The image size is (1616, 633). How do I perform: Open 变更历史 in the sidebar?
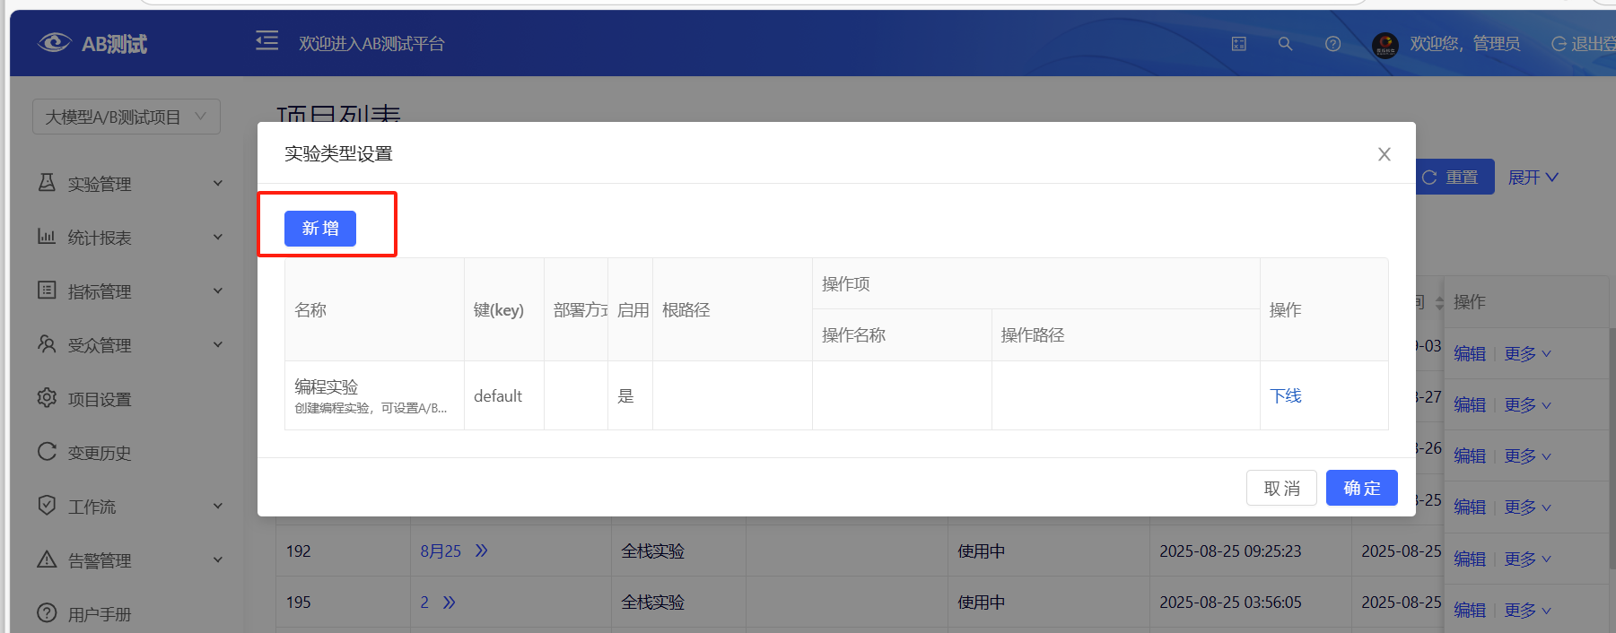coord(100,453)
